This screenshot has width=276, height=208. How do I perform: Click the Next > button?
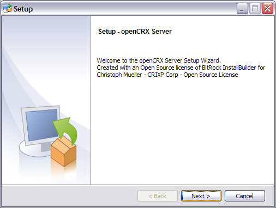click(x=201, y=196)
